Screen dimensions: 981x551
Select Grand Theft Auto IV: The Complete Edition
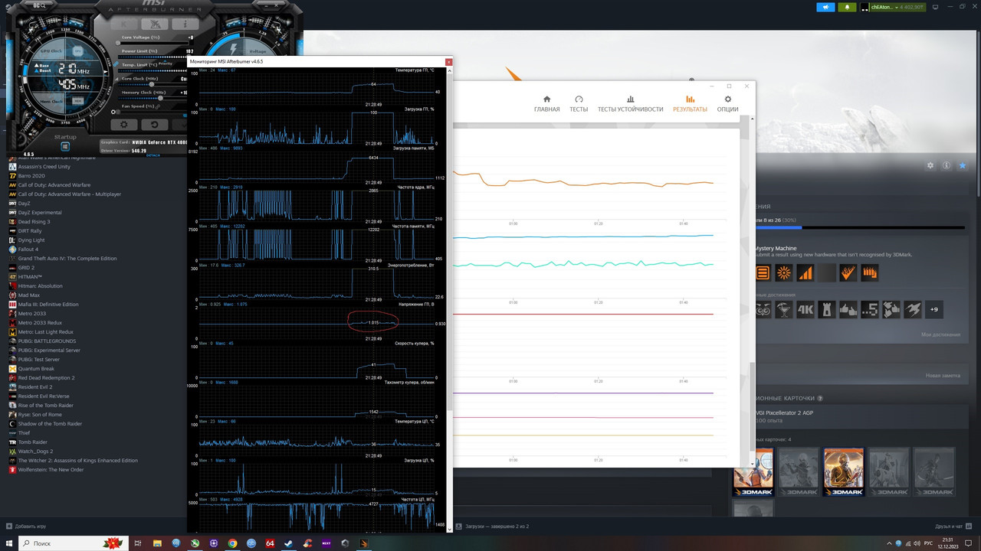click(x=67, y=259)
